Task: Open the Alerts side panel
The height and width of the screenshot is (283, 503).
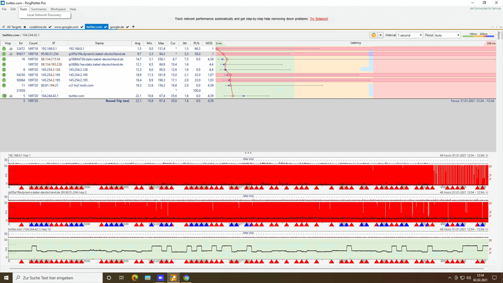Action: point(499,35)
